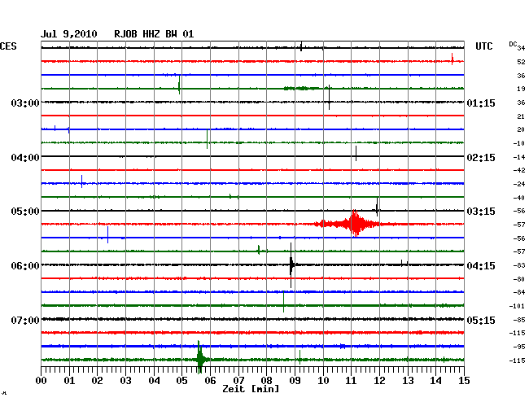Click the DC value -24

coord(519,184)
